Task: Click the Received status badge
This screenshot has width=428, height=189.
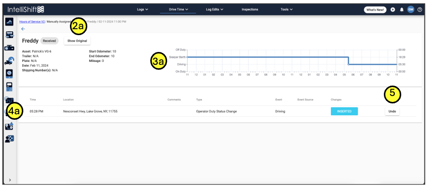Action: click(x=50, y=41)
